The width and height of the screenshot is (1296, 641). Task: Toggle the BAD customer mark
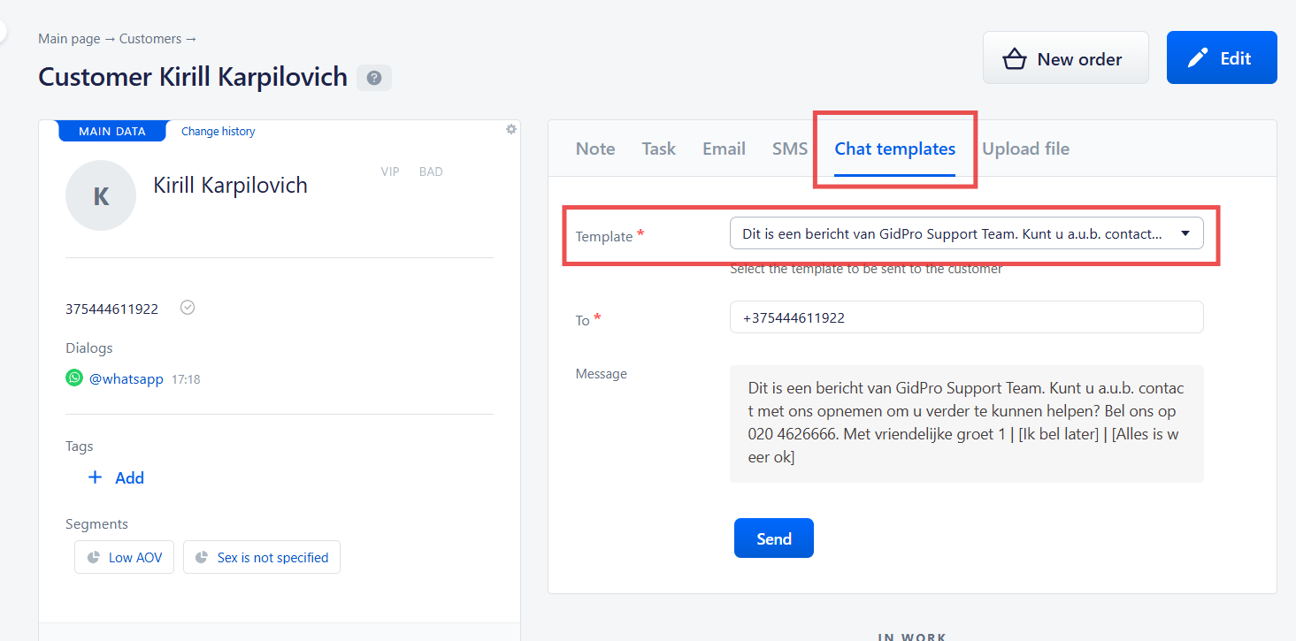point(431,172)
